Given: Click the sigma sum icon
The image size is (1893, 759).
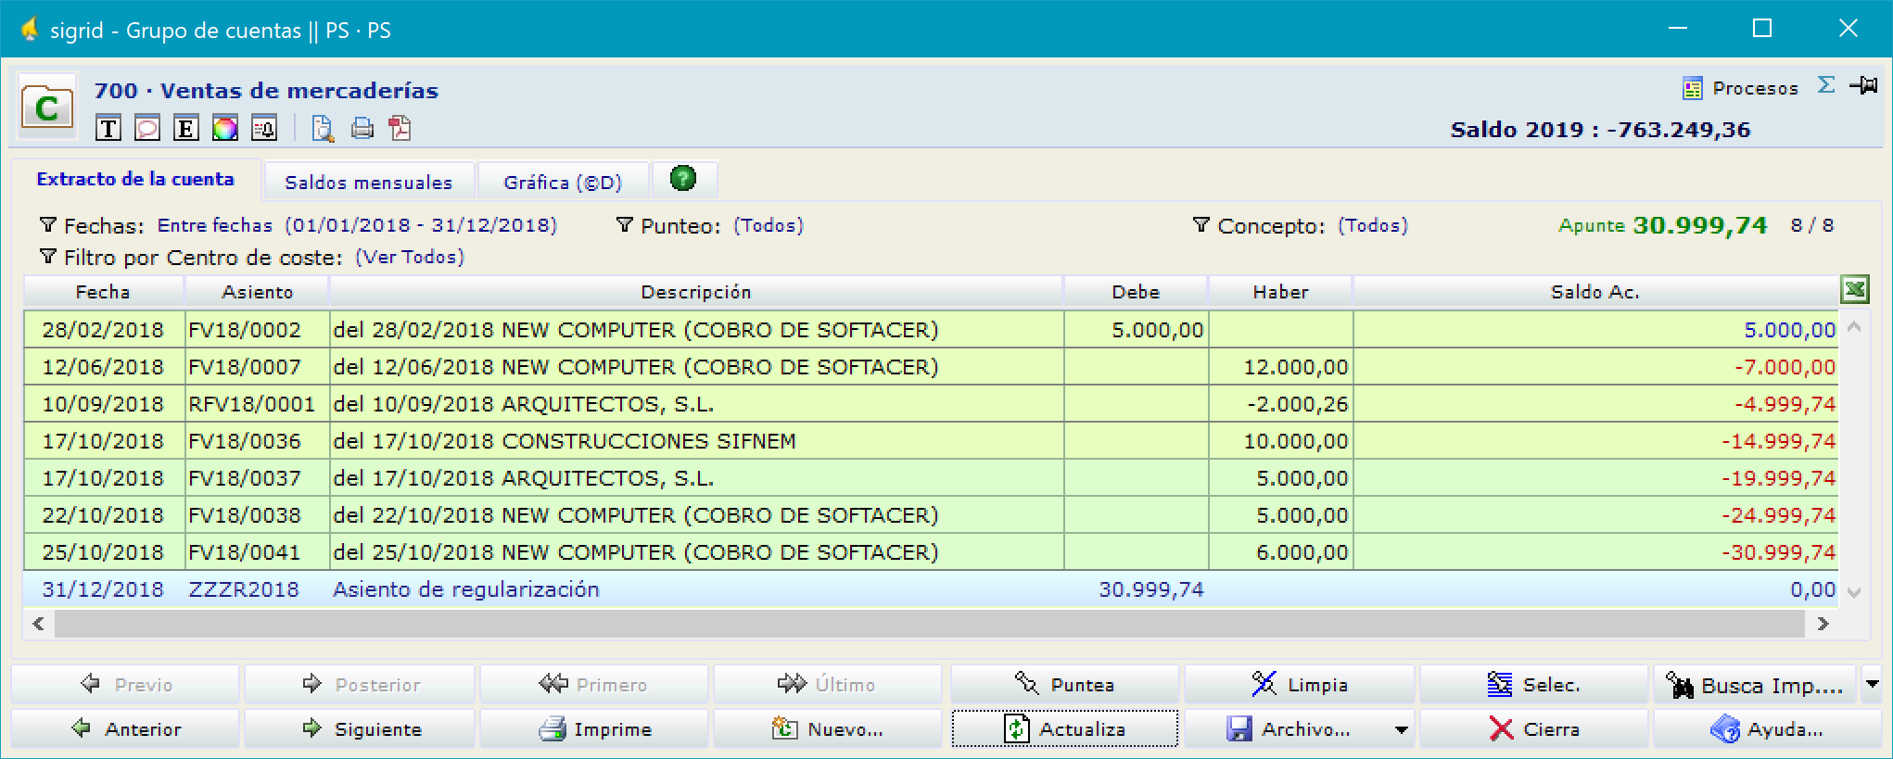Looking at the screenshot, I should 1826,85.
